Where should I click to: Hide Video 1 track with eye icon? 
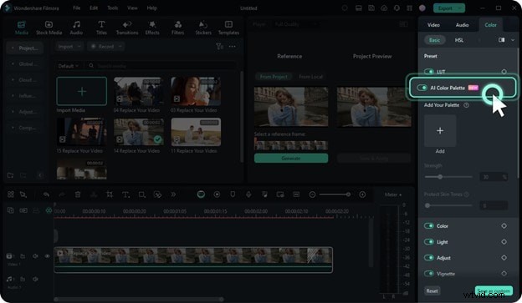click(x=48, y=256)
